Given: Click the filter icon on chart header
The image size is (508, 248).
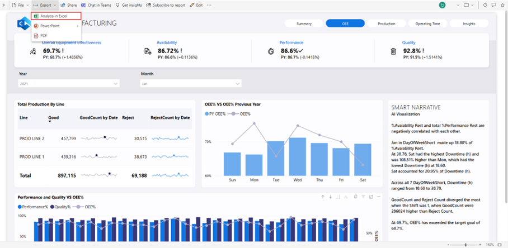Looking at the screenshot, I should coord(363,197).
